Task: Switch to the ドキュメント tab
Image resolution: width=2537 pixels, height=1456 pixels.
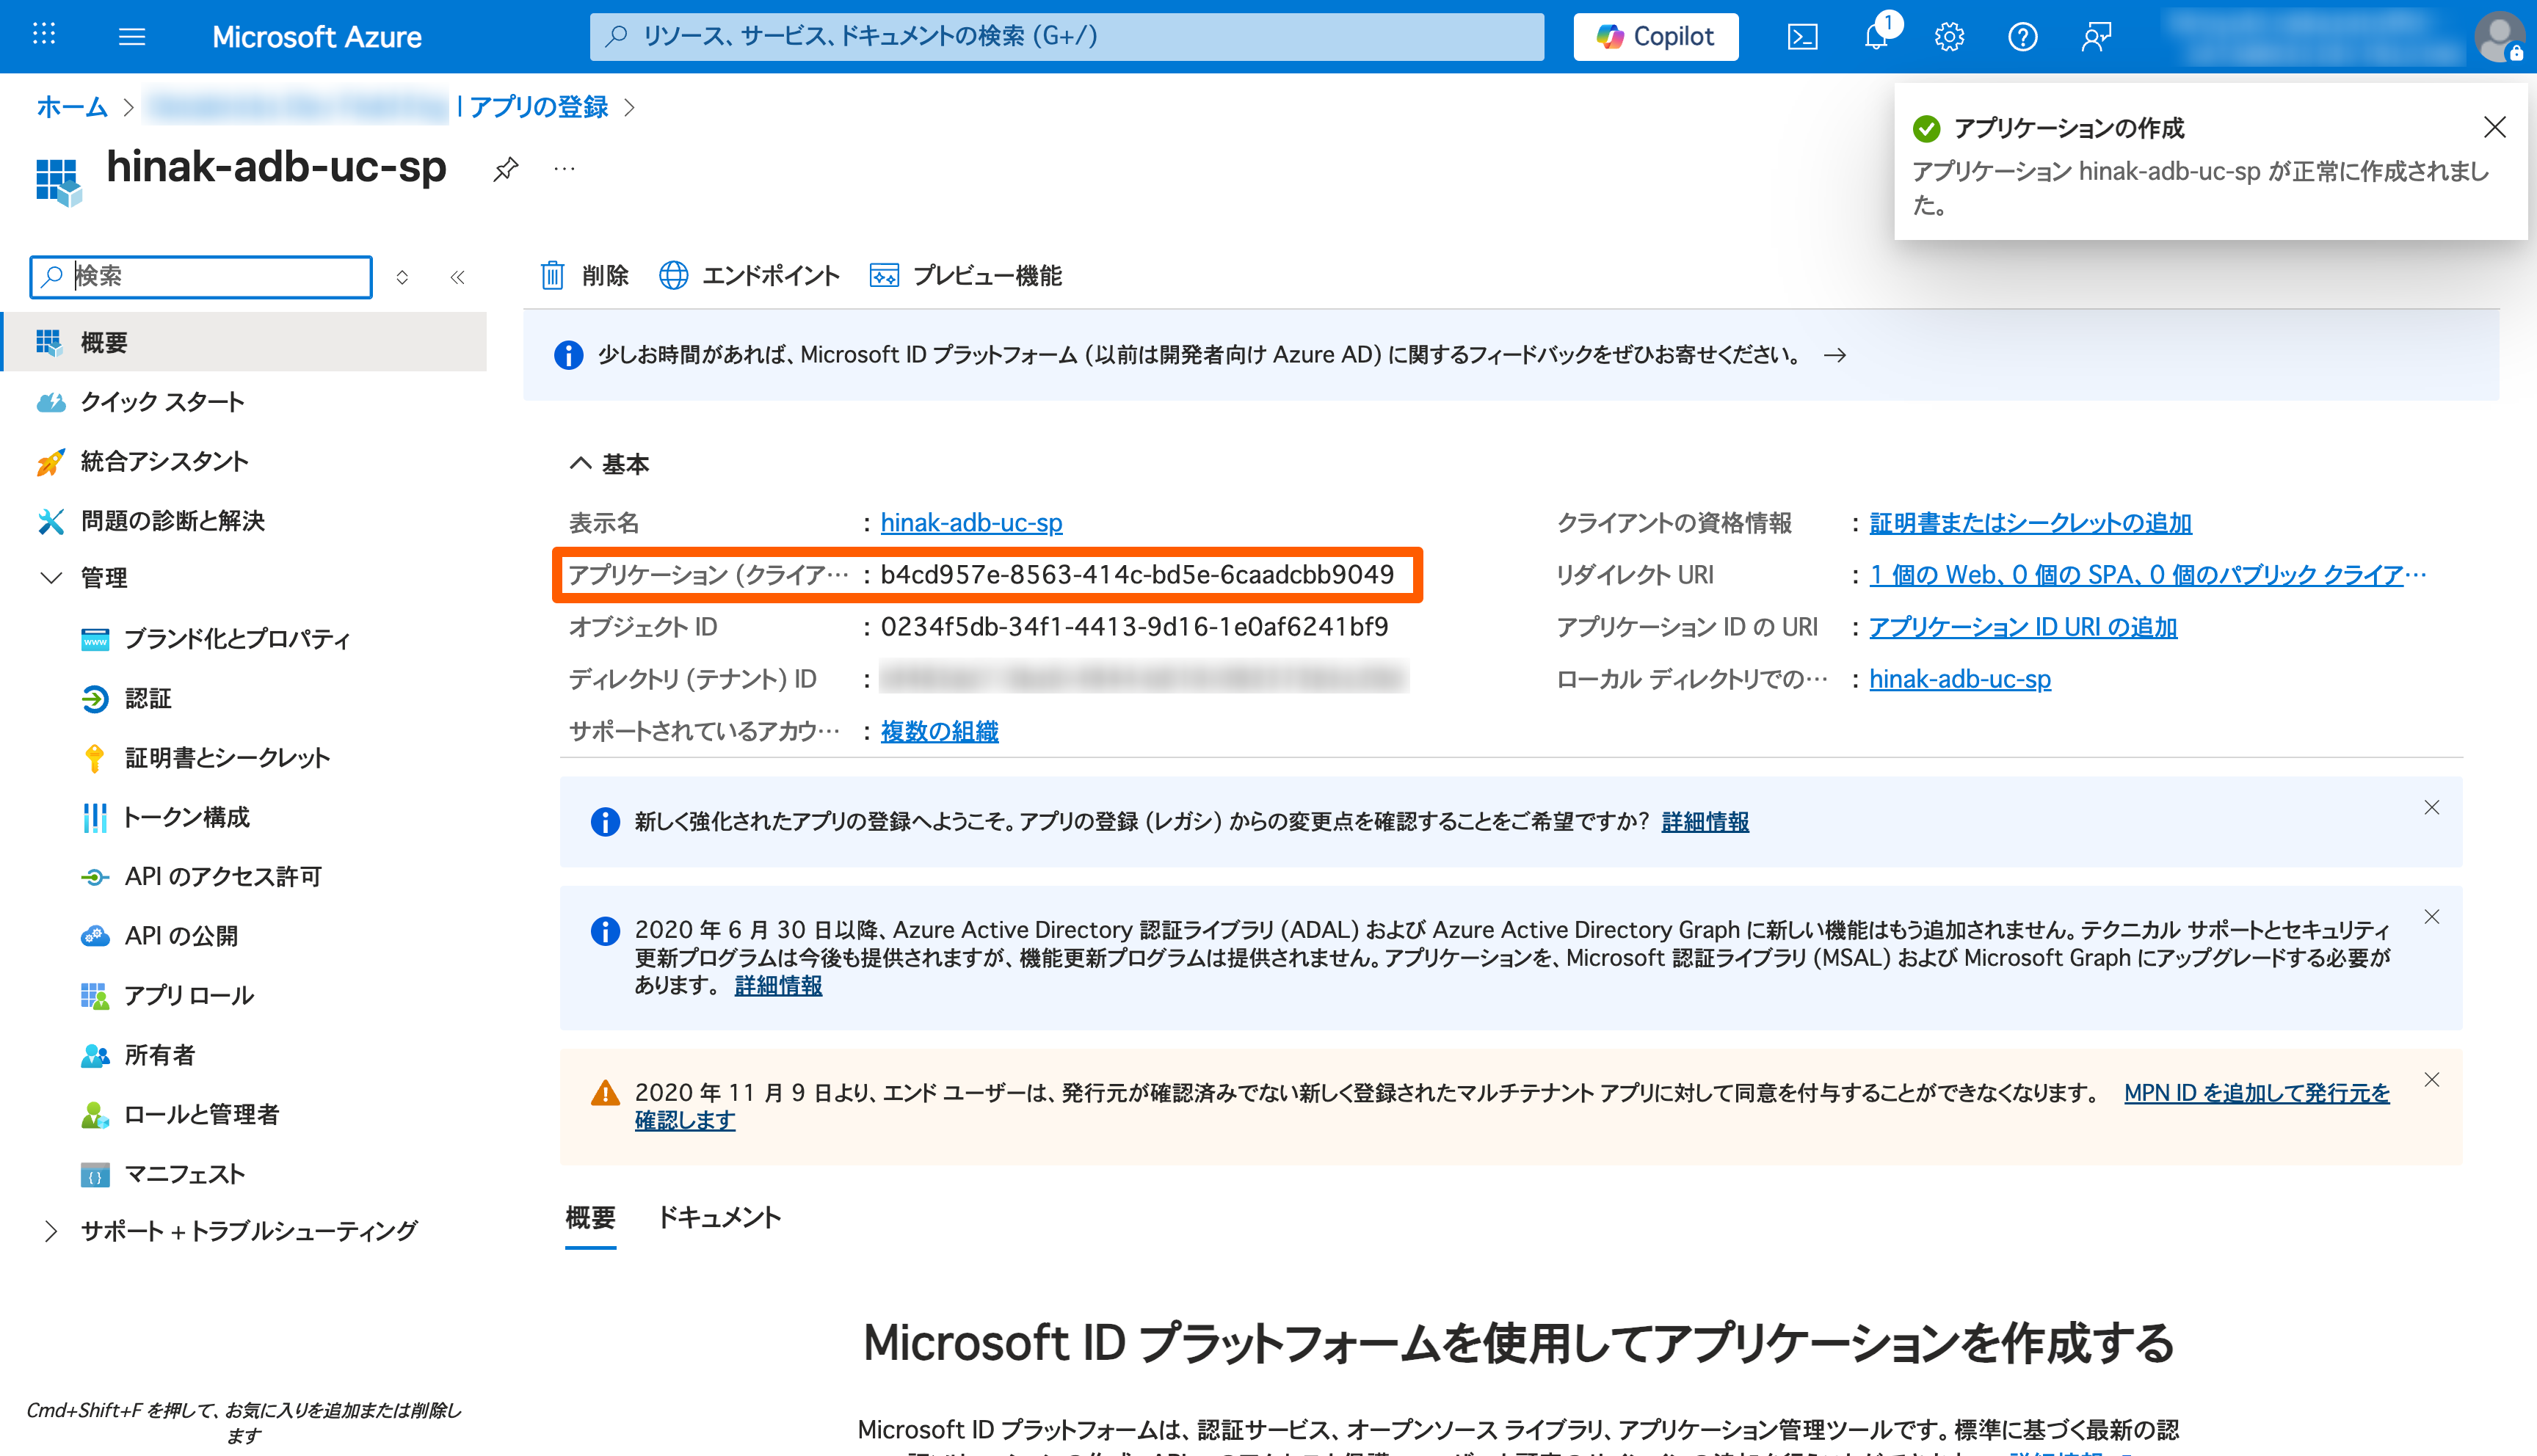Action: tap(719, 1217)
